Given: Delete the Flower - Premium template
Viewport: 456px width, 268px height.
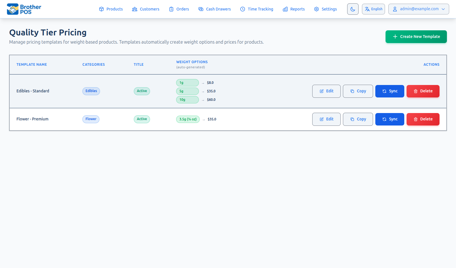Looking at the screenshot, I should 423,119.
